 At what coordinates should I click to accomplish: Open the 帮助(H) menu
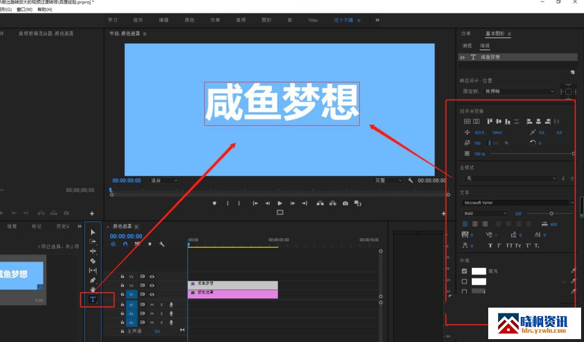coord(45,9)
